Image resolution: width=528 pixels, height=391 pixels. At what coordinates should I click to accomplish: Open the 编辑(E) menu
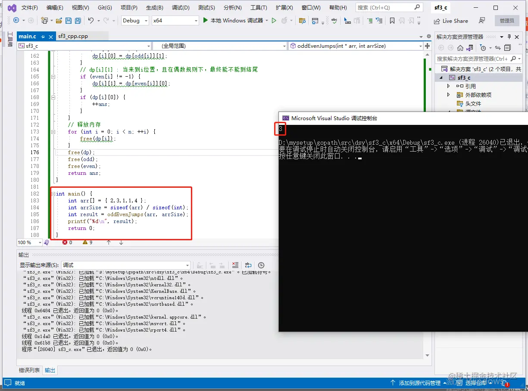click(x=55, y=8)
